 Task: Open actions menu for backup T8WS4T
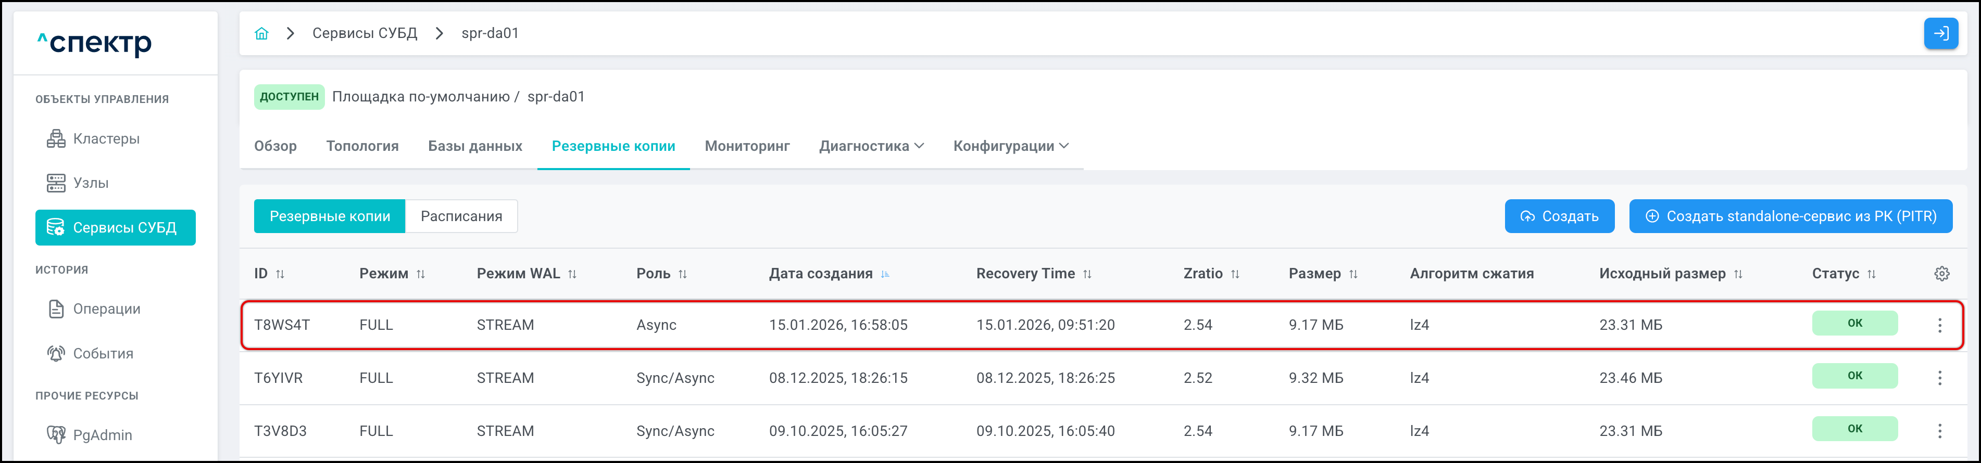pos(1939,326)
